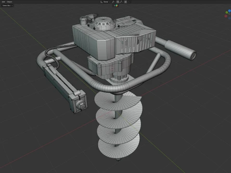Open the Add menu
Viewport: 231px width, 173px height.
point(3,2)
